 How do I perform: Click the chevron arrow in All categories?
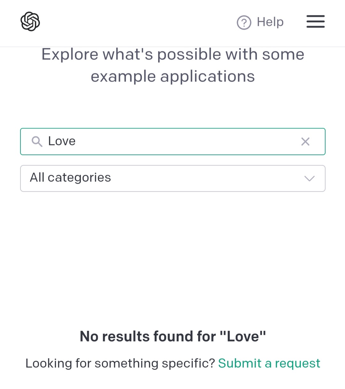309,179
